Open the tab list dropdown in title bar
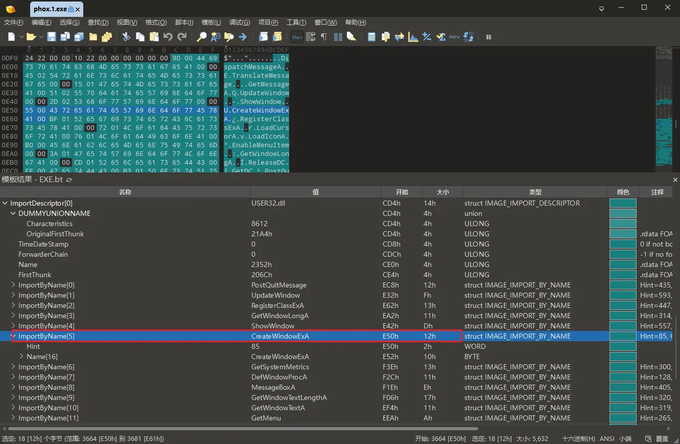 coord(602,9)
